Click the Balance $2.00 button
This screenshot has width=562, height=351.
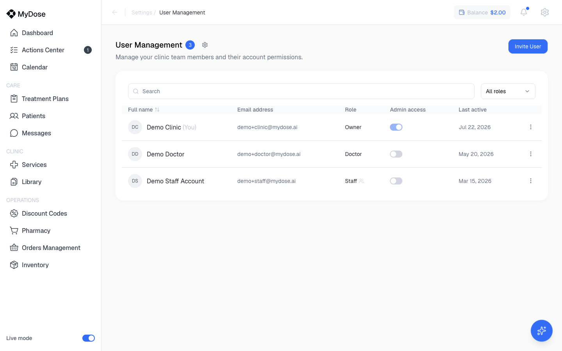(x=482, y=12)
